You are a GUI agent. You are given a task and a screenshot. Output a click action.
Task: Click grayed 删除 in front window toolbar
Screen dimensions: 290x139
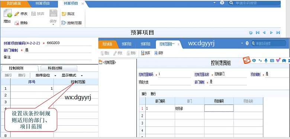point(131,53)
